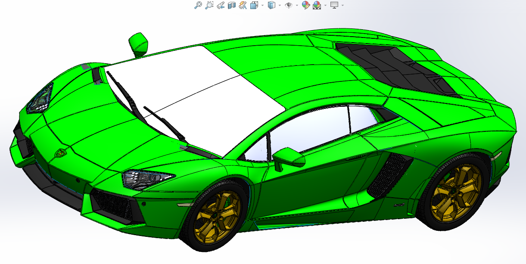Select the Lamborghini emblem on the hood
This screenshot has width=526, height=264.
[x=60, y=153]
